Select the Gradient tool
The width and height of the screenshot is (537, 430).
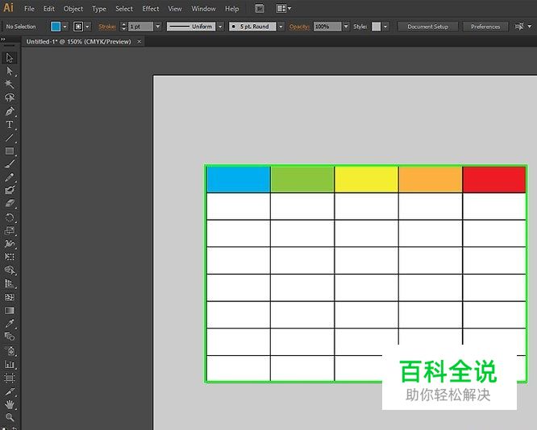pyautogui.click(x=10, y=310)
